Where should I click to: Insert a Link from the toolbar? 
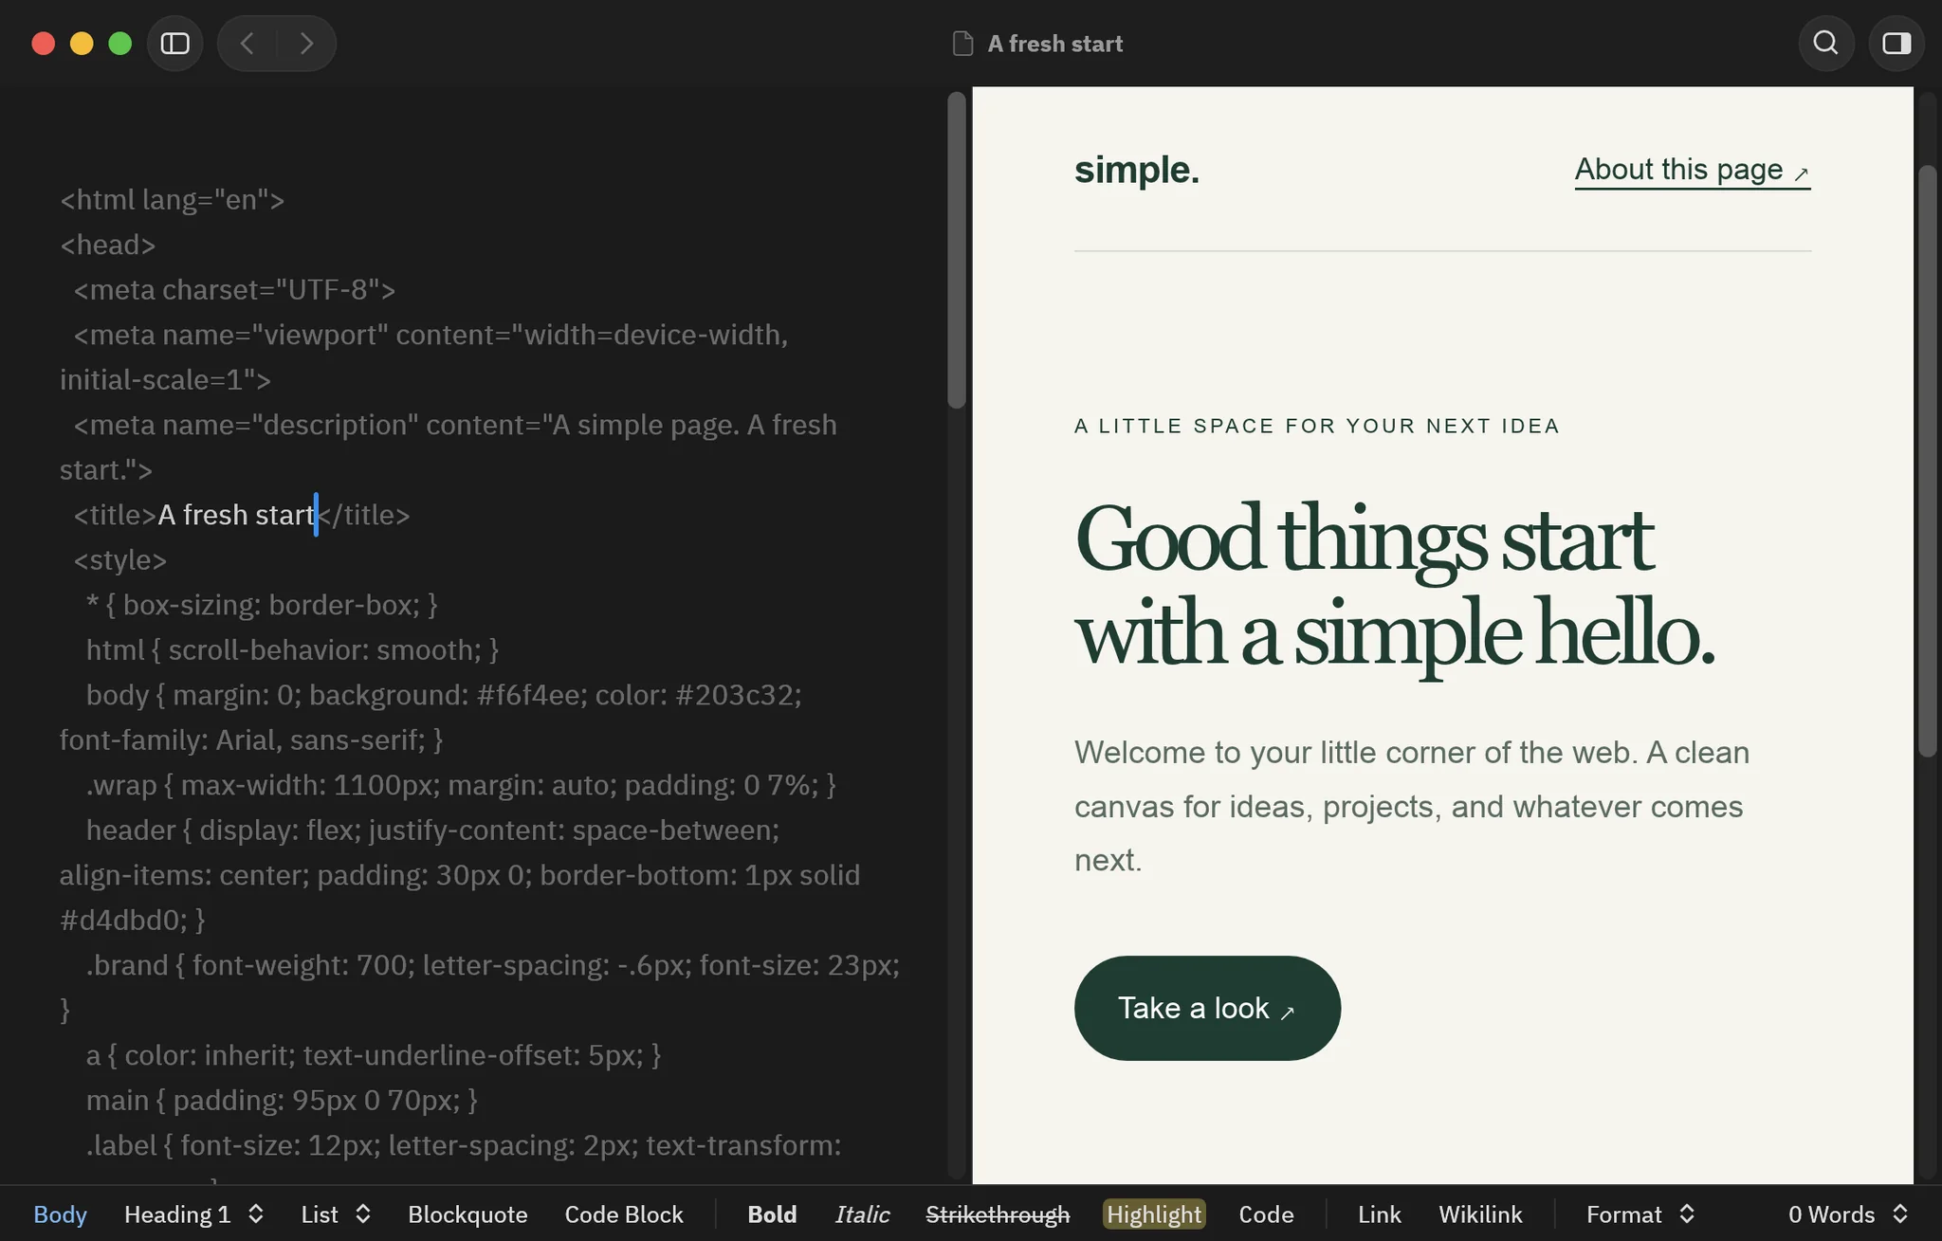point(1379,1214)
